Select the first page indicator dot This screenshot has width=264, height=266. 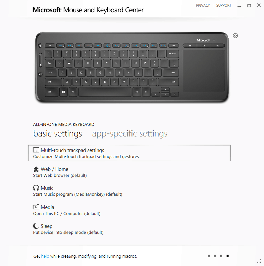tap(209, 256)
